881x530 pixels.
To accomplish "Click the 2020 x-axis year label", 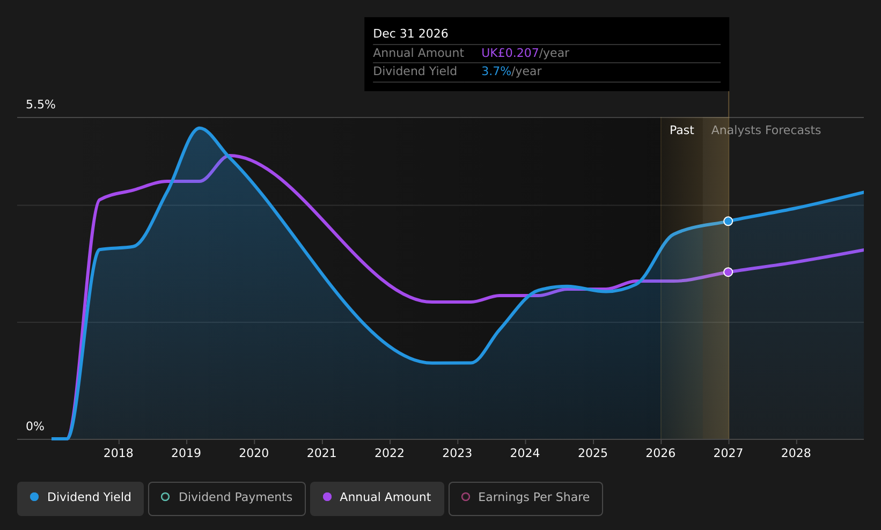I will [x=254, y=453].
